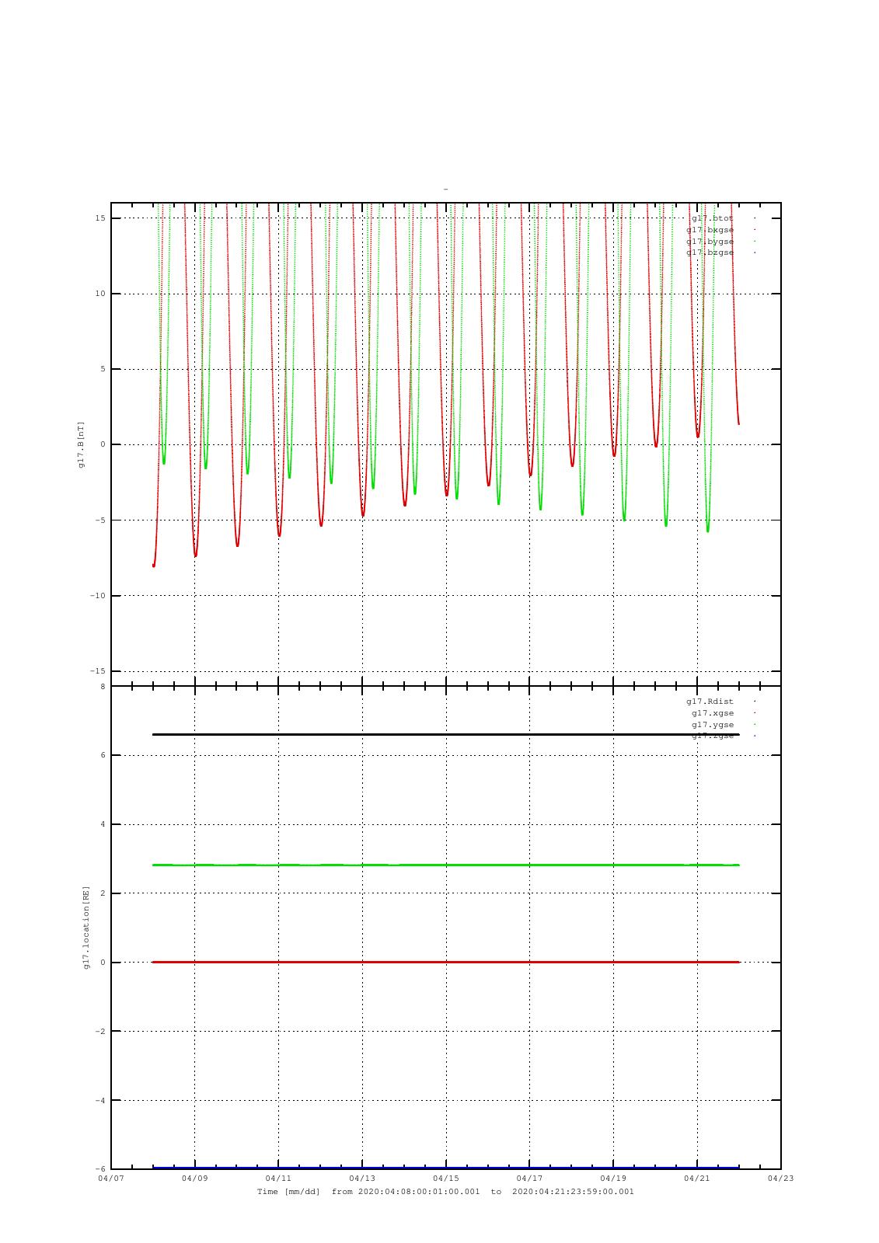This screenshot has width=879, height=1243.
Task: Click the 04/11 date tick label
Action: click(x=278, y=1179)
